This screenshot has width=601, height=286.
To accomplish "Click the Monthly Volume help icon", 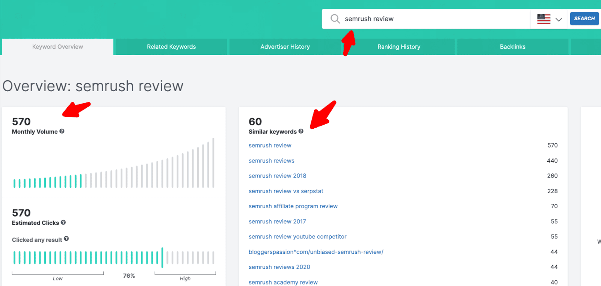I will coord(62,131).
